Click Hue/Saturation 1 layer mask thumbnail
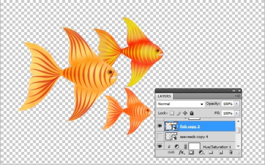265x165 pixels. (194, 146)
